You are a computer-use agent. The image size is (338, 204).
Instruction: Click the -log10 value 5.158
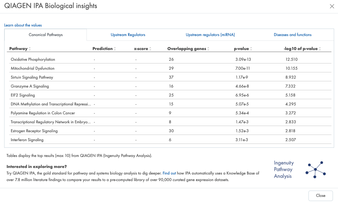coord(290,95)
